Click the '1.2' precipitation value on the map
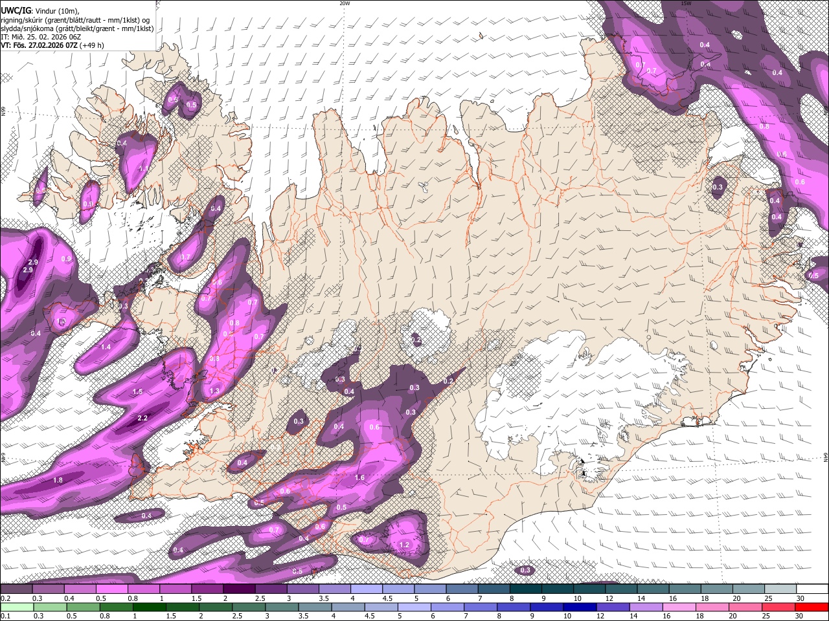Image resolution: width=829 pixels, height=621 pixels. pyautogui.click(x=404, y=545)
